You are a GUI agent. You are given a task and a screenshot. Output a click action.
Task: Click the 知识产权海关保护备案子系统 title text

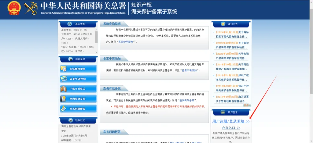point(154,8)
